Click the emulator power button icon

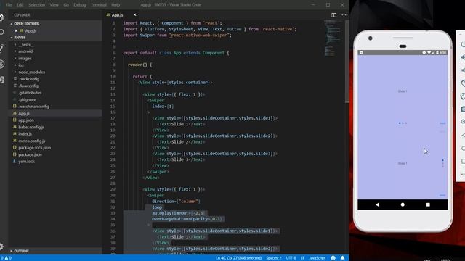(463, 44)
